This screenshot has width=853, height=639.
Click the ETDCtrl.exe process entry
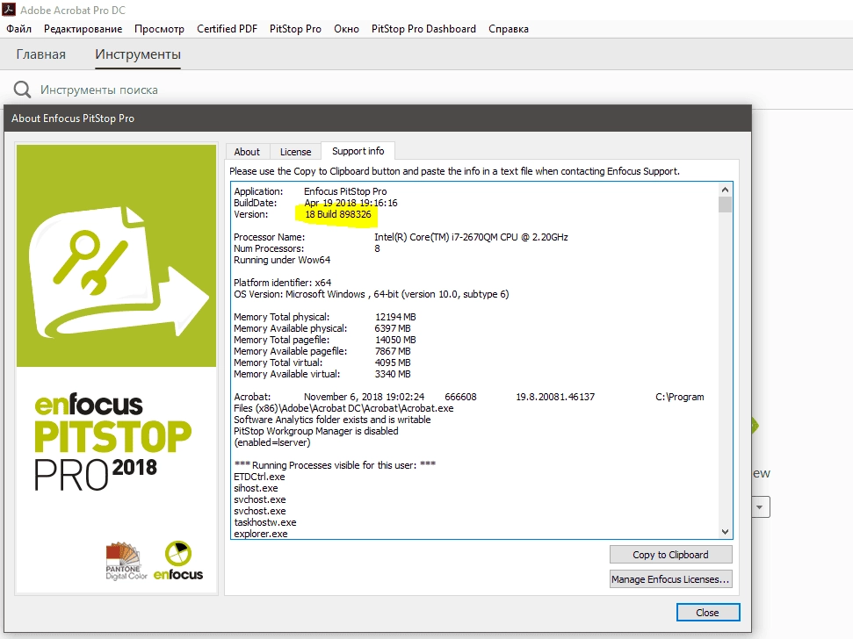[259, 477]
